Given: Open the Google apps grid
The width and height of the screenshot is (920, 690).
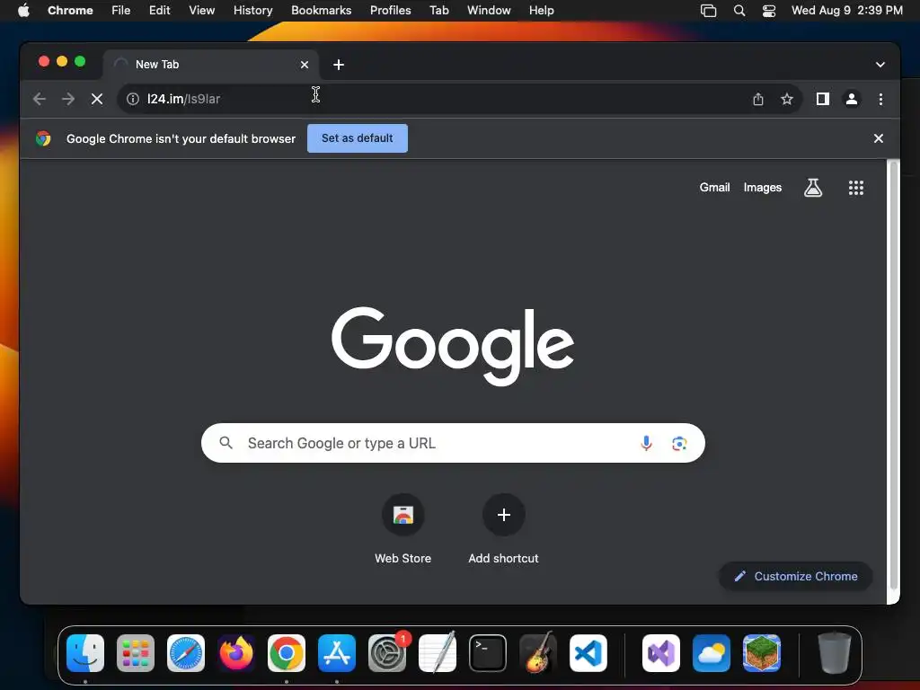Looking at the screenshot, I should pyautogui.click(x=856, y=187).
